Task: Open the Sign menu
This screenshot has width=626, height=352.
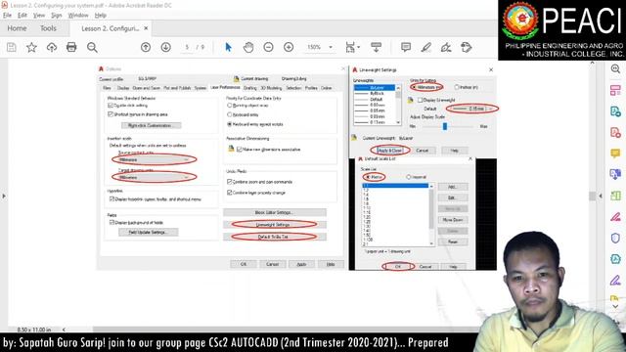Action: (57, 16)
